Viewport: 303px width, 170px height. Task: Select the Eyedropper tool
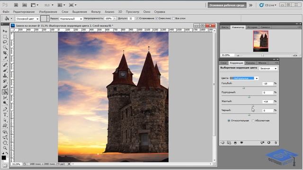5,59
